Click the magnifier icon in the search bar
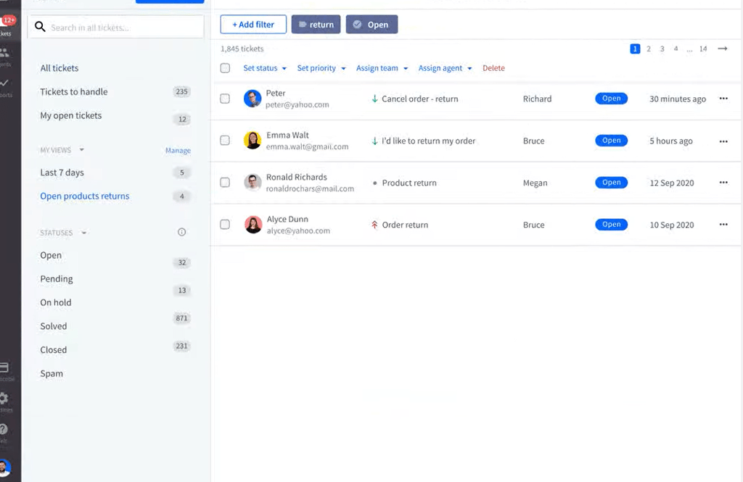This screenshot has height=482, width=743. (40, 26)
